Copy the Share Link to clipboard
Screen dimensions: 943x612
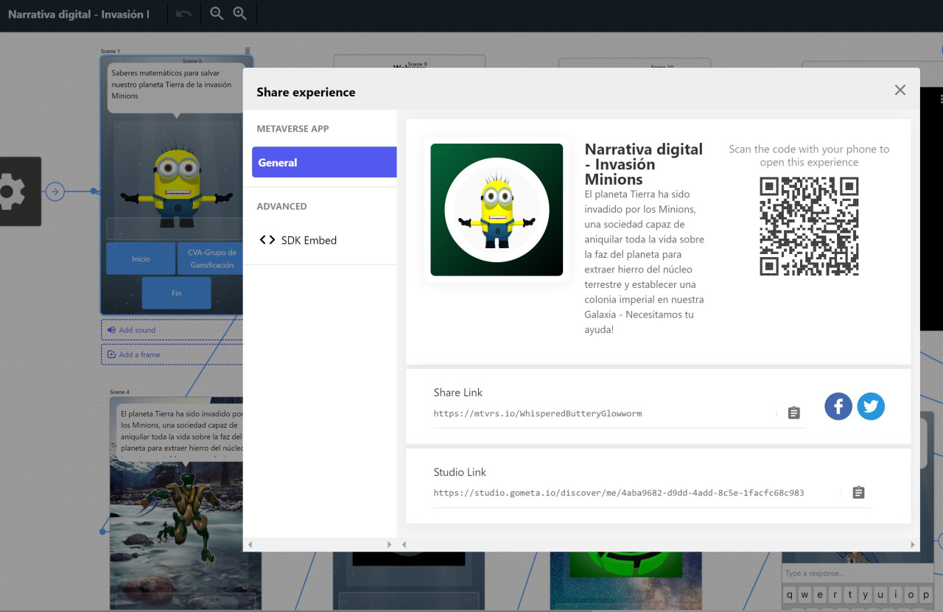pos(793,413)
